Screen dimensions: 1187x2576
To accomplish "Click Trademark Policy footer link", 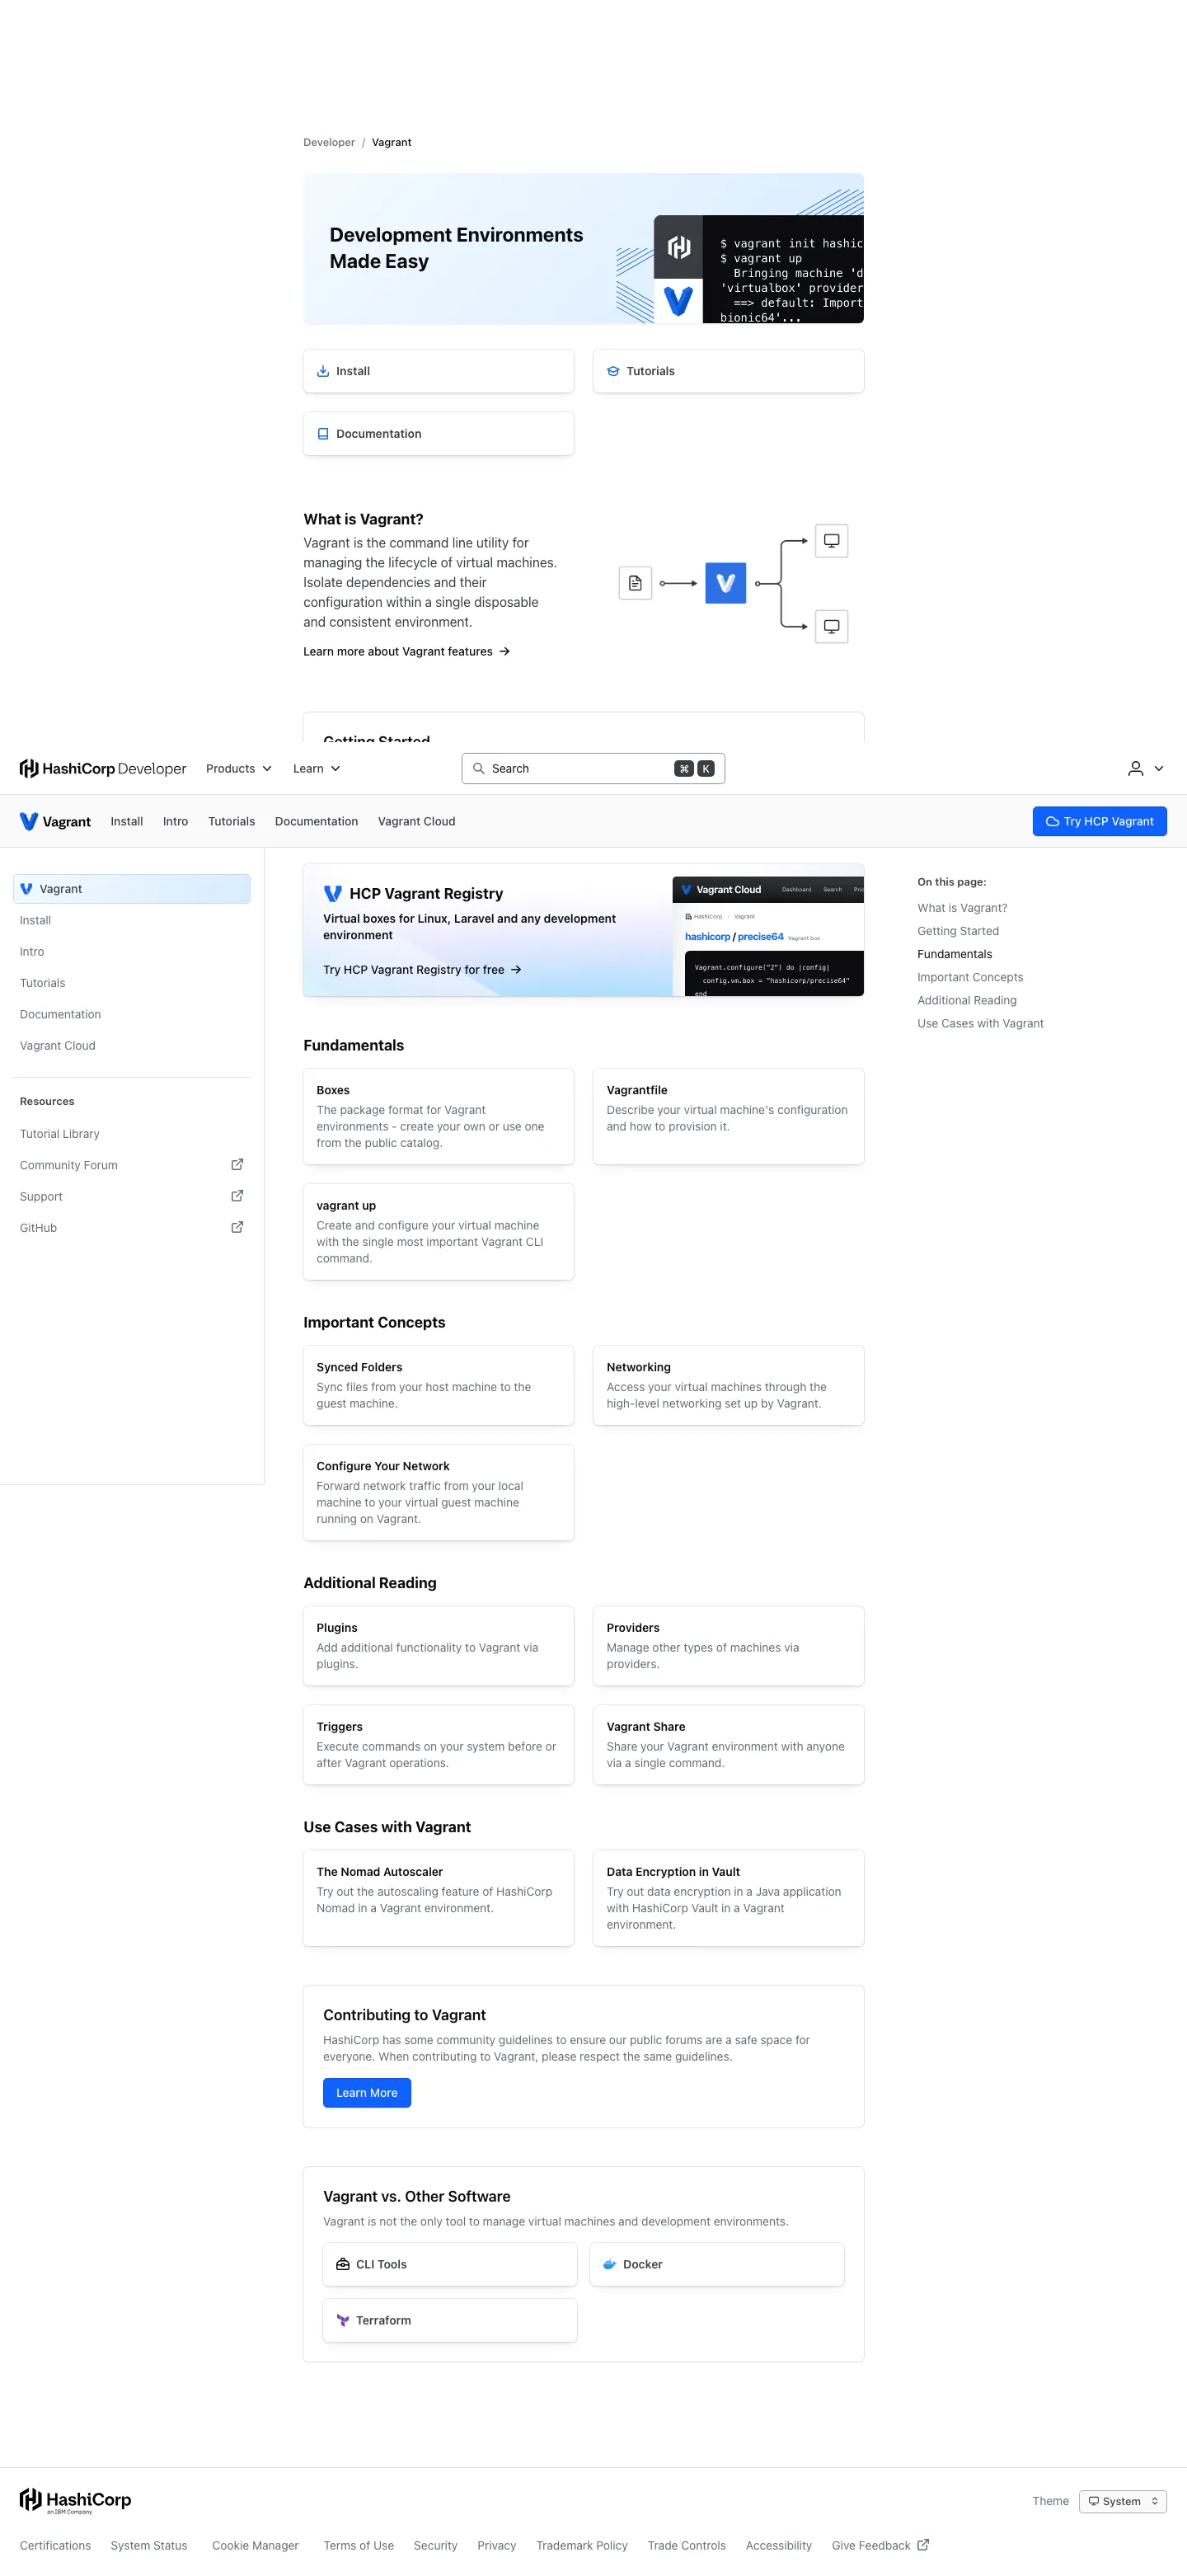I will [x=582, y=2545].
